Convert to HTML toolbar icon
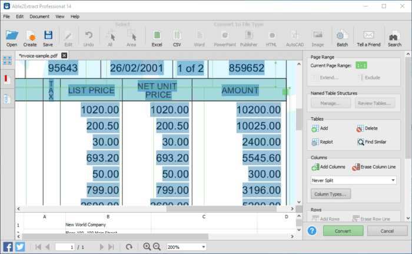Image resolution: width=412 pixels, height=254 pixels. [271, 38]
